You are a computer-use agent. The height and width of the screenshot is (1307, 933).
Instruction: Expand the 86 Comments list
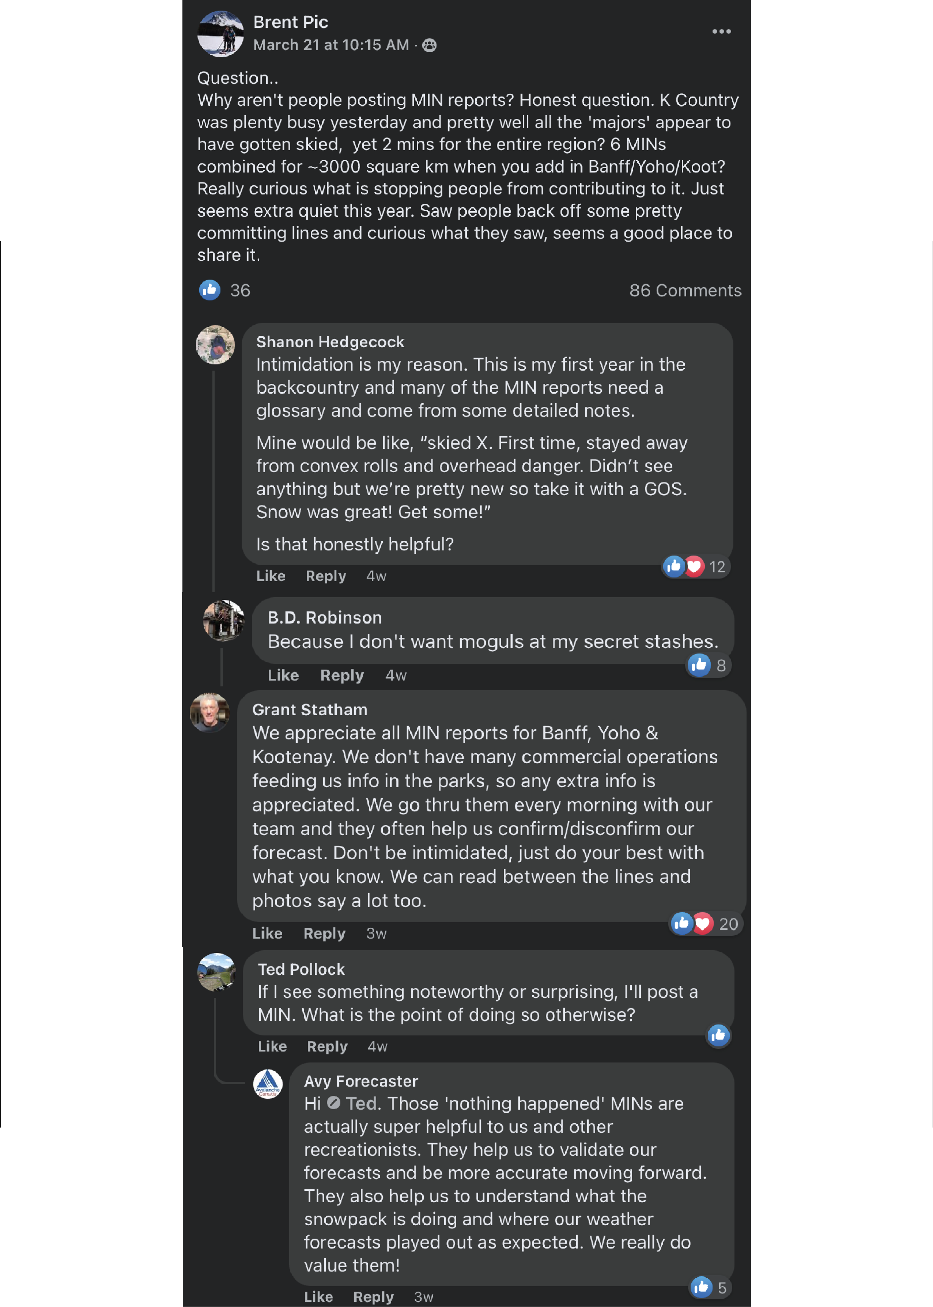click(685, 291)
